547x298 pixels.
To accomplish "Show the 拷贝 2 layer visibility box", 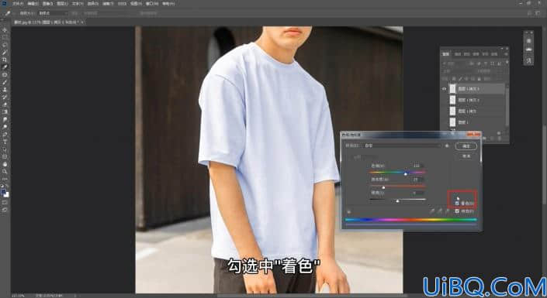I will tap(444, 100).
